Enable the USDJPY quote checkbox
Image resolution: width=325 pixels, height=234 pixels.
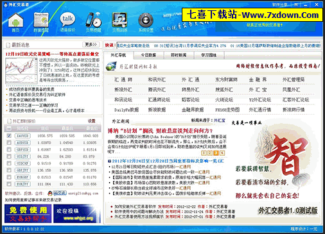[9, 156]
